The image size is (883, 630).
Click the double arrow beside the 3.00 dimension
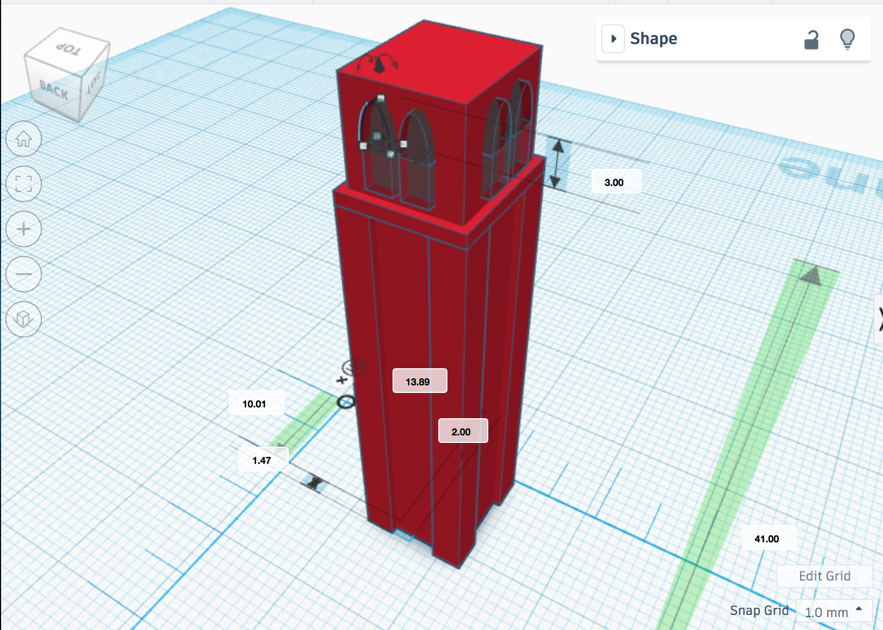tap(557, 164)
